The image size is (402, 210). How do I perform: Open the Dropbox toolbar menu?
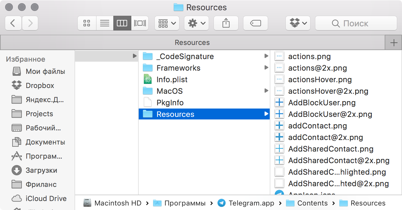(x=298, y=23)
